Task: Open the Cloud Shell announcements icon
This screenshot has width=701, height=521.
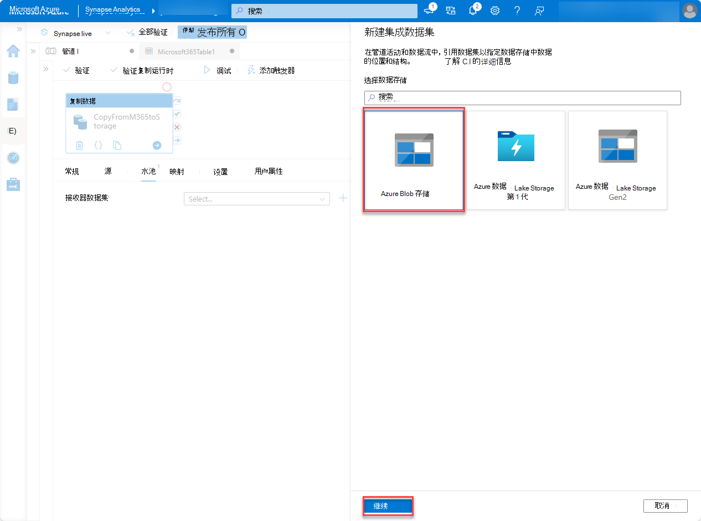Action: (429, 11)
